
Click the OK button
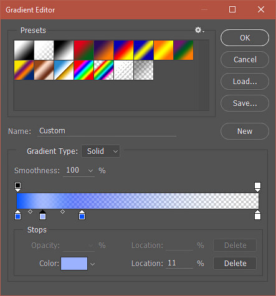click(x=245, y=38)
